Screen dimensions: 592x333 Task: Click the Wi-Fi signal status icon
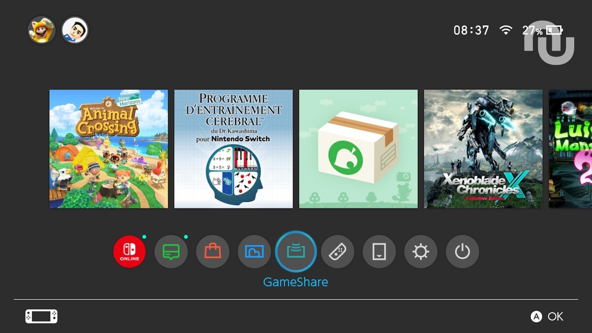pos(506,30)
